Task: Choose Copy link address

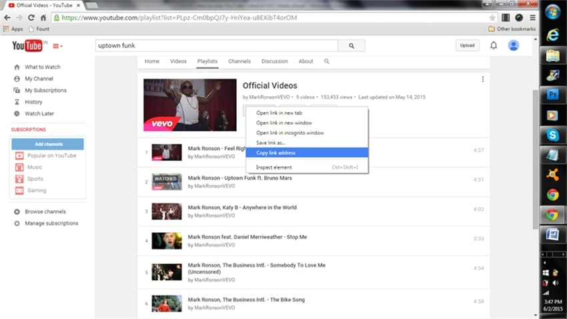Action: pyautogui.click(x=275, y=153)
